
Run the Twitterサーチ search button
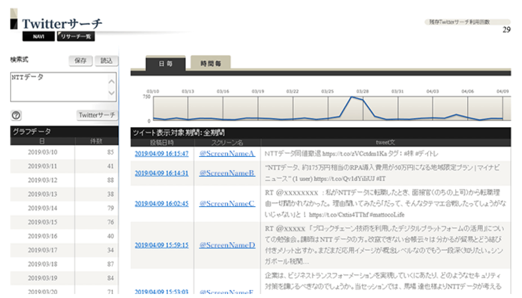click(x=97, y=115)
